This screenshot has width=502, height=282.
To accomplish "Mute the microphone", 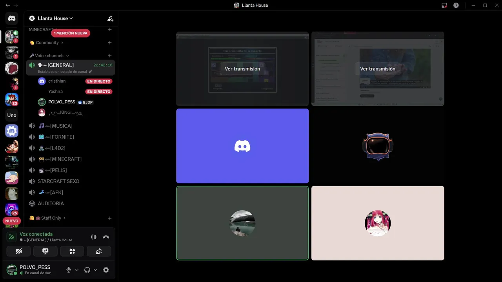I will (69, 270).
